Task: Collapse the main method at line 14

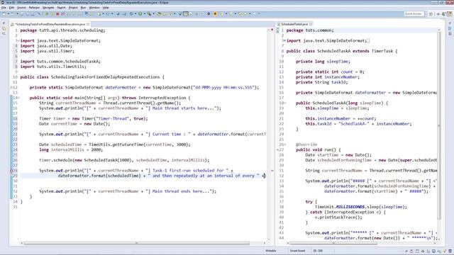Action: click(19, 98)
